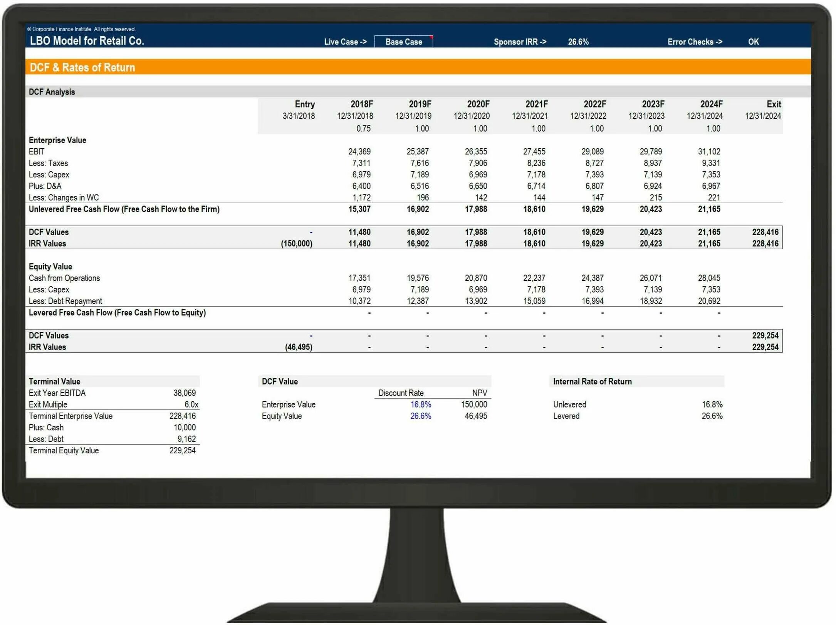
Task: Click the Sponsor IRR 26.6% value
Action: point(578,42)
